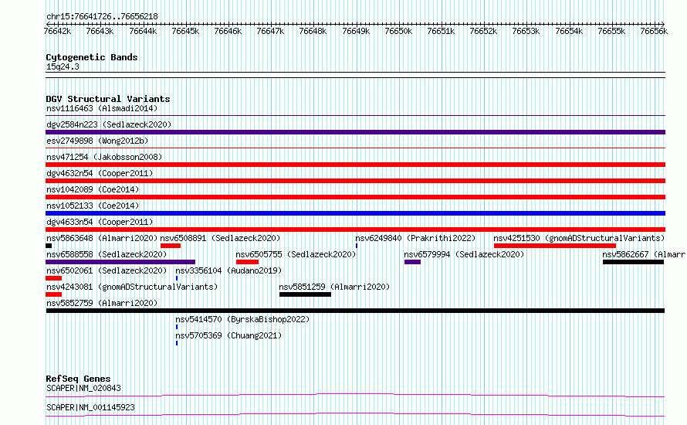Image resolution: width=687 pixels, height=425 pixels.
Task: Open the nsv5414570 (ByrskaBishop2022) label
Action: pyautogui.click(x=242, y=319)
